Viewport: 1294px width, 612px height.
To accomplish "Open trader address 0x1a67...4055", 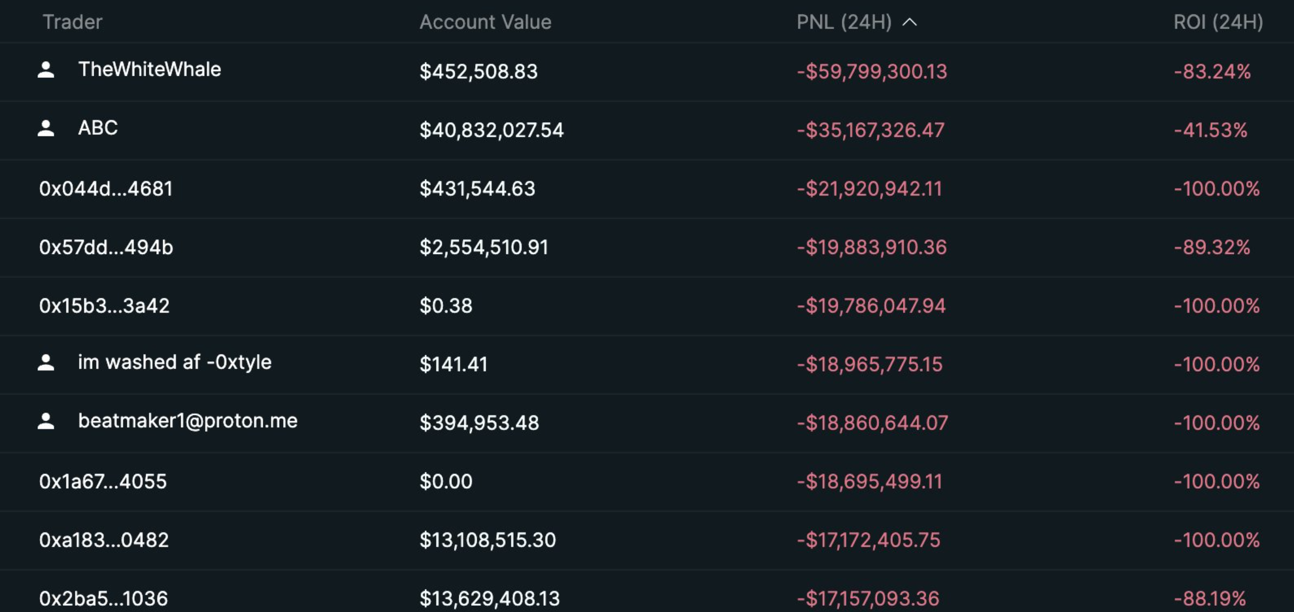I will [x=103, y=481].
